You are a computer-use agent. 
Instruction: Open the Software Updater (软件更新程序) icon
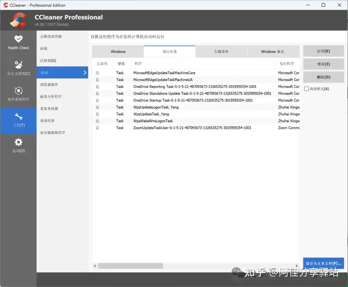click(x=18, y=91)
